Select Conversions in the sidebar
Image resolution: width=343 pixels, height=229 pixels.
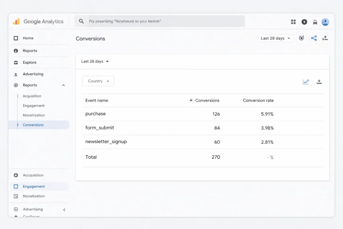(33, 125)
